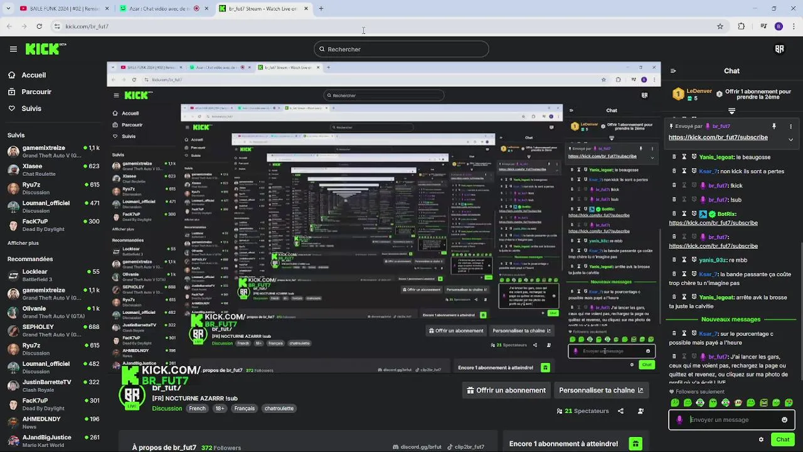Open recommended channel AJandBigJustice
Viewport: 803px width, 452px height.
point(53,441)
